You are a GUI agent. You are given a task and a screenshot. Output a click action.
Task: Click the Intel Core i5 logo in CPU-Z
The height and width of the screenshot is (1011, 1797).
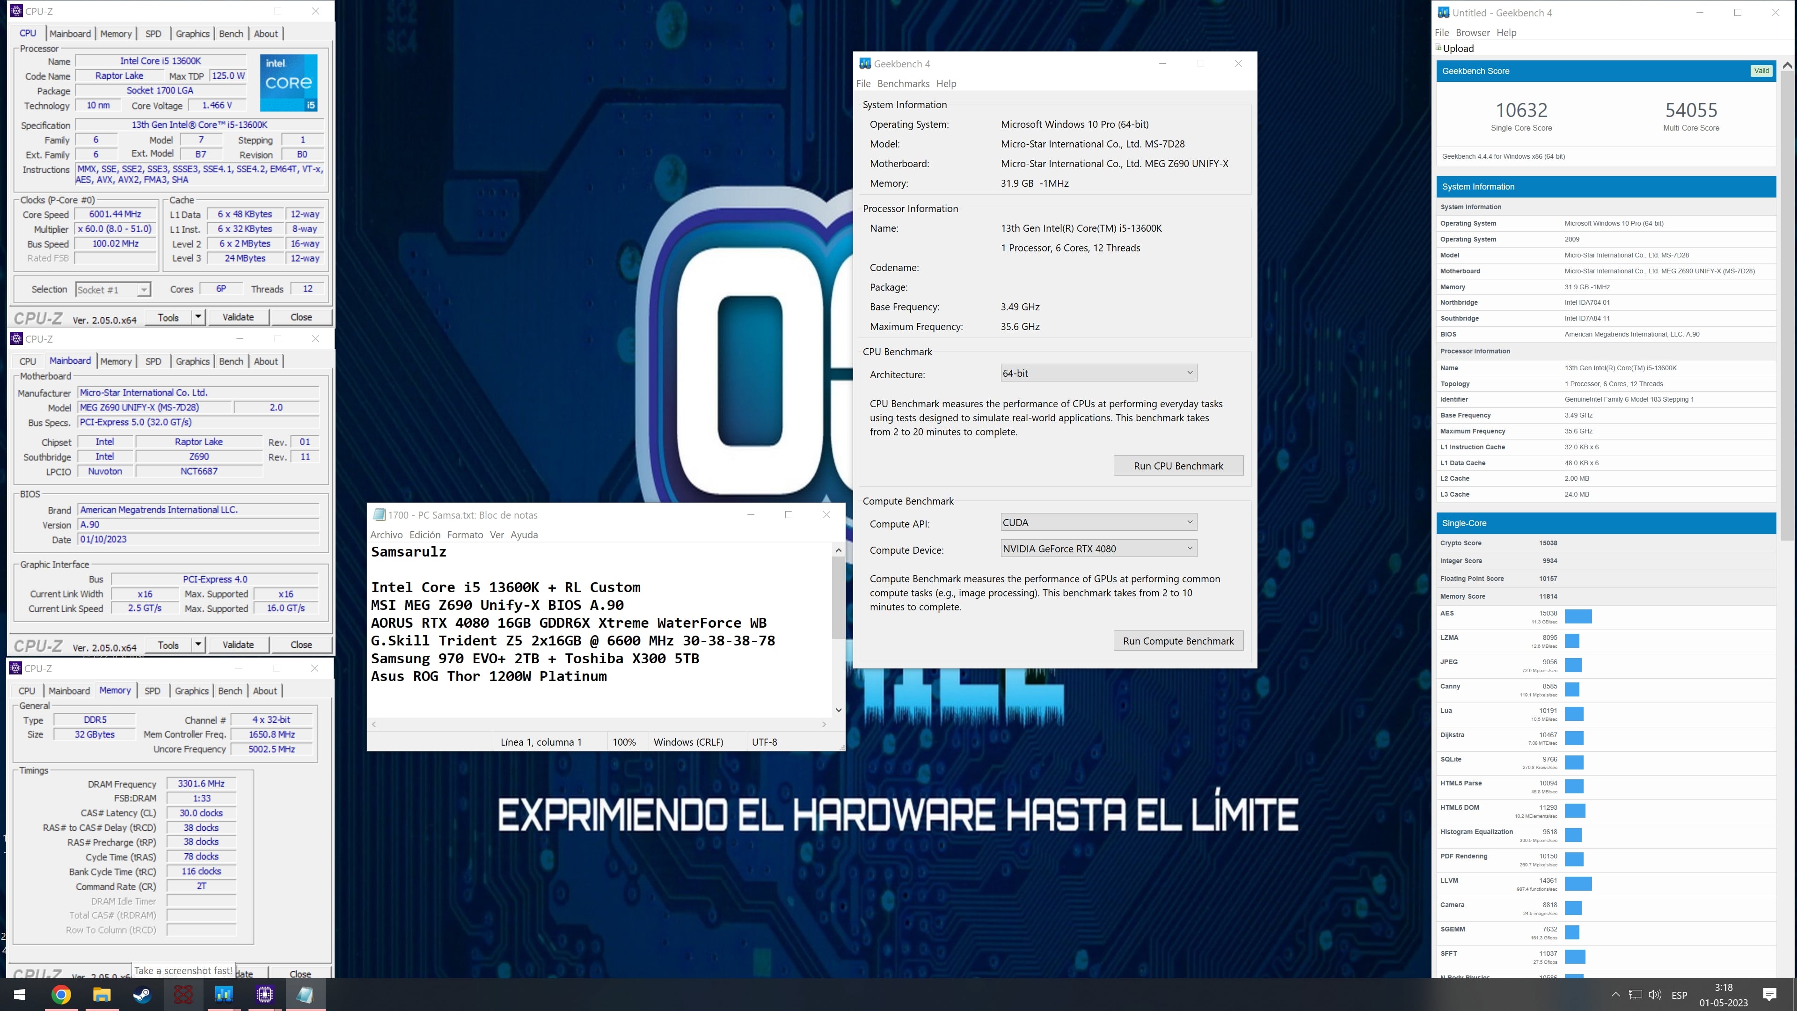point(289,83)
